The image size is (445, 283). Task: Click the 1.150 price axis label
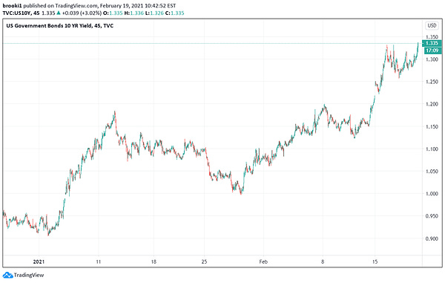pyautogui.click(x=432, y=127)
